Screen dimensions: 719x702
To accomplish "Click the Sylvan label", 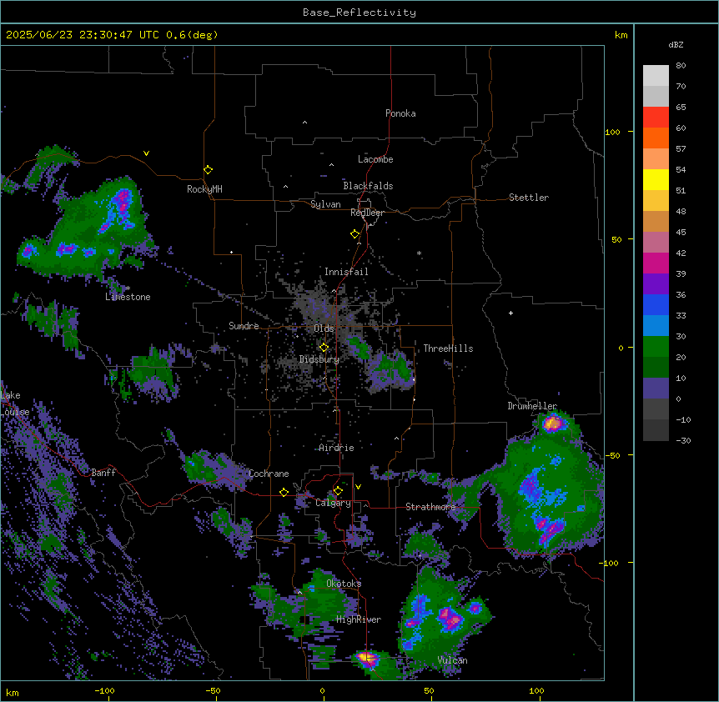I will [325, 204].
